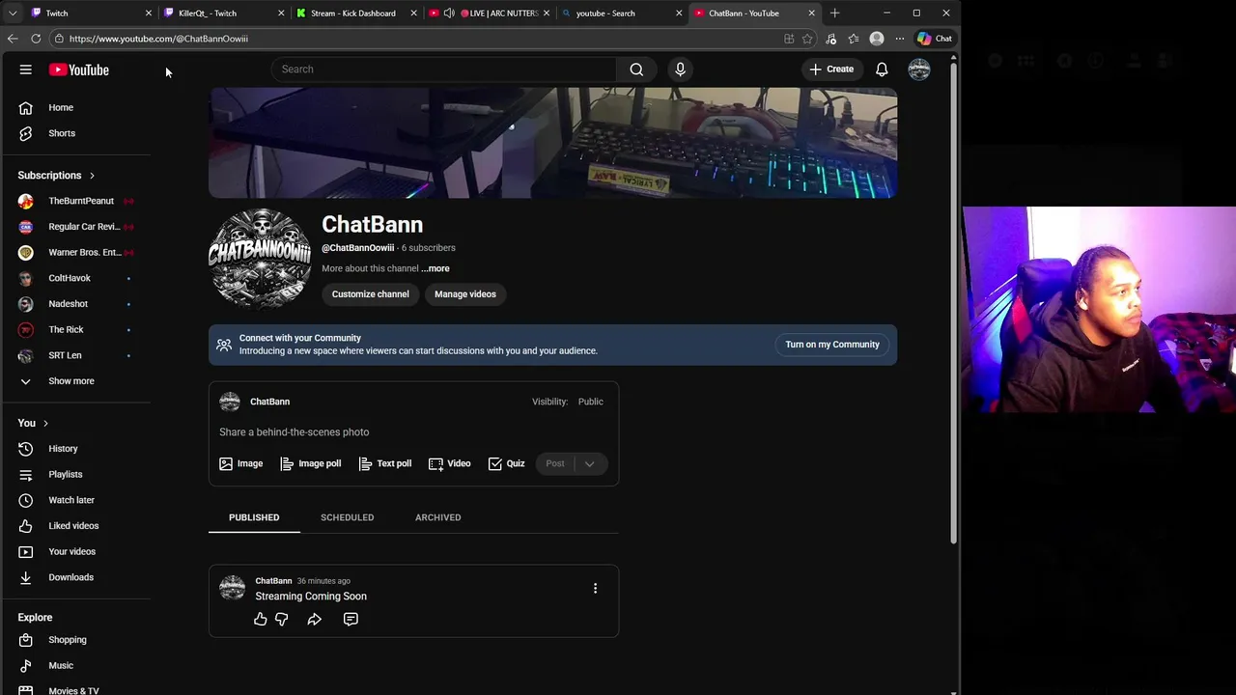
Task: Like the Streaming Coming Soon post
Action: tap(261, 619)
